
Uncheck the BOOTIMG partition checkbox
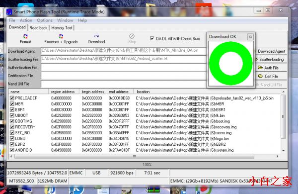click(x=12, y=121)
